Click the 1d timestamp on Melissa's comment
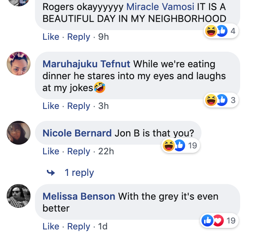 pos(103,226)
